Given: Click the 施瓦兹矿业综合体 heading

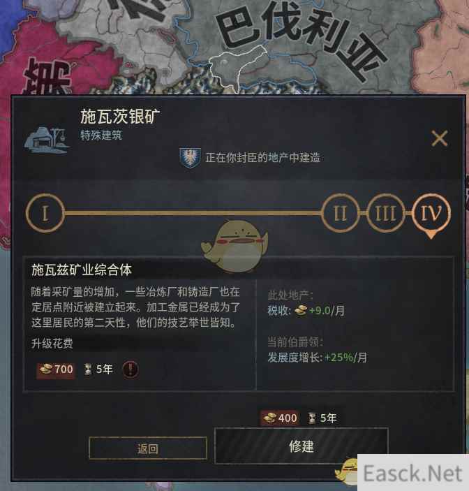Looking at the screenshot, I should (x=82, y=270).
